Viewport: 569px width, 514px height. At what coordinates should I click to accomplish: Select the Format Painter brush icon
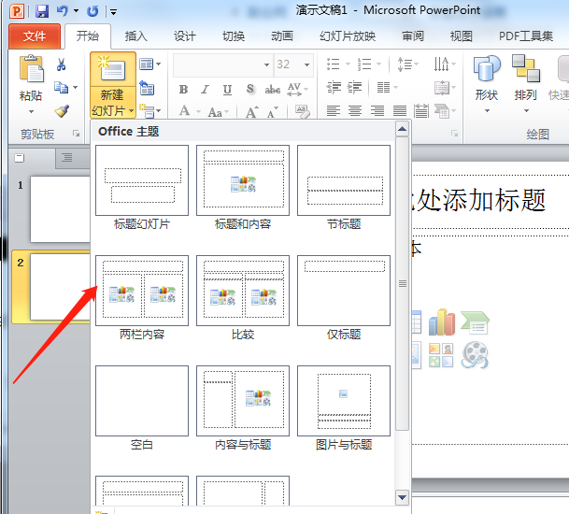(62, 110)
